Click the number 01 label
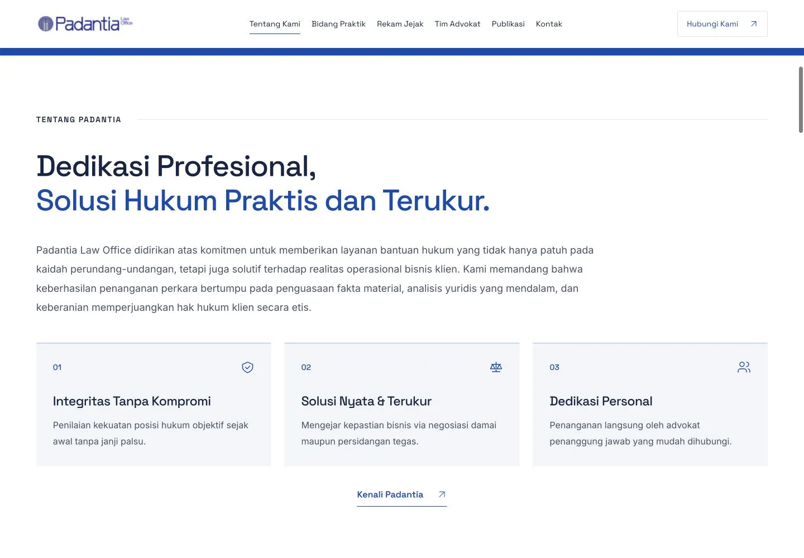The width and height of the screenshot is (804, 558). pos(57,367)
